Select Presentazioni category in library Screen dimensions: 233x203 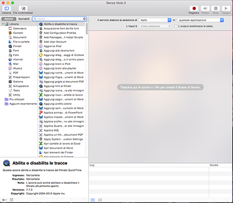(21, 77)
